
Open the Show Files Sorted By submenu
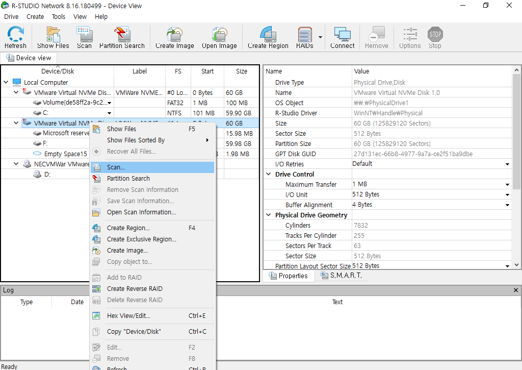(152, 140)
